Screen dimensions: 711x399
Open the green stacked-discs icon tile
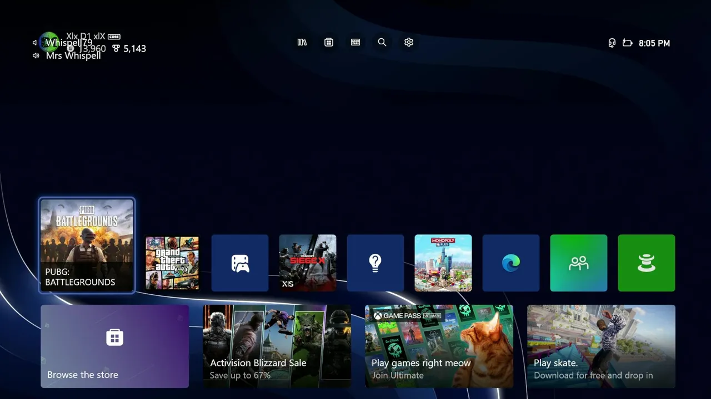click(647, 263)
